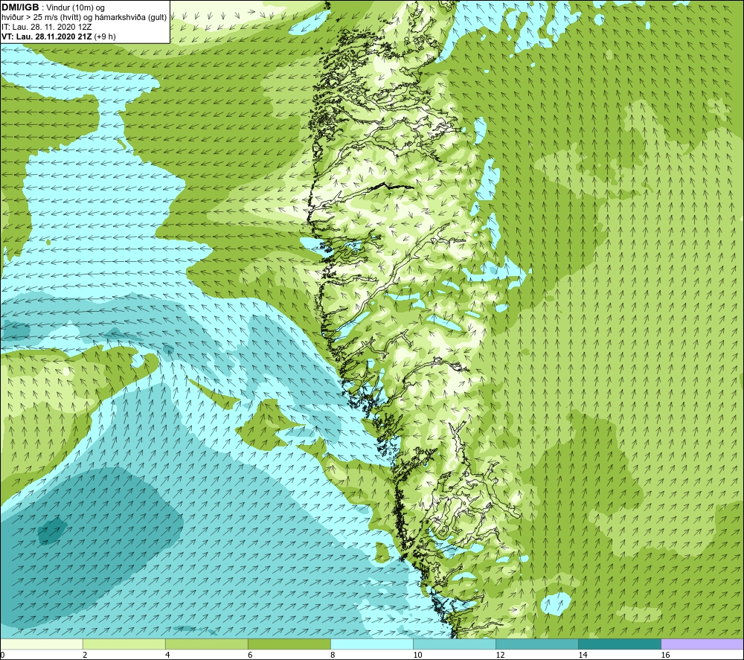Click the legend scale label '14'
The width and height of the screenshot is (744, 660).
pyautogui.click(x=583, y=656)
